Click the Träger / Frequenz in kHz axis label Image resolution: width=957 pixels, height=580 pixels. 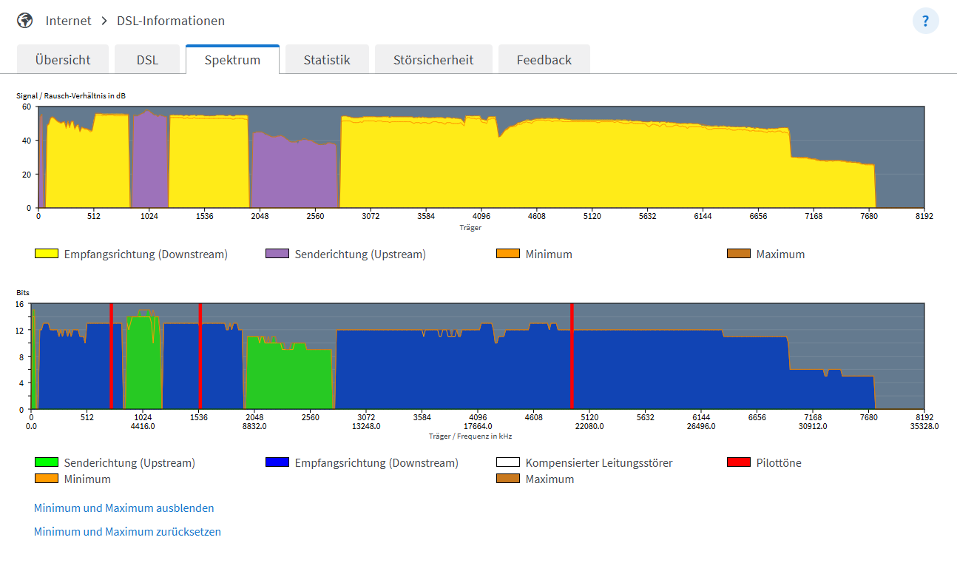click(x=470, y=436)
